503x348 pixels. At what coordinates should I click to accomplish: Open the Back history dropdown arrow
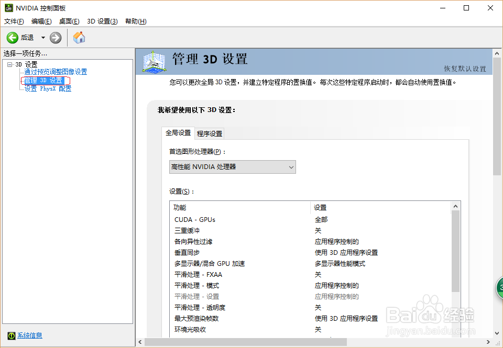(x=43, y=38)
